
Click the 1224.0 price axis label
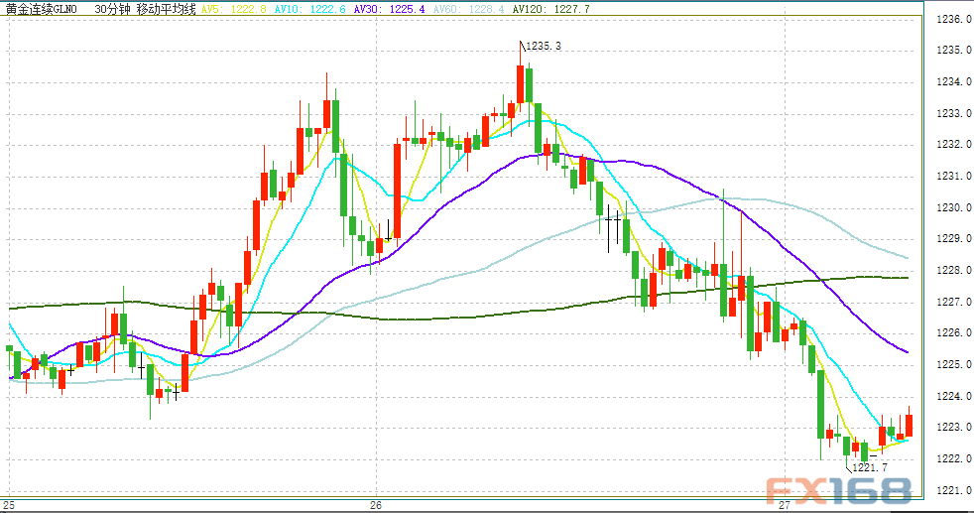pos(953,396)
